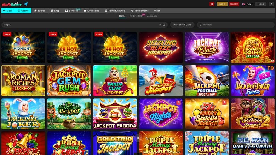Open Roman Riches Jackpot game
Screen dimensions: 276x155
[x=23, y=81]
